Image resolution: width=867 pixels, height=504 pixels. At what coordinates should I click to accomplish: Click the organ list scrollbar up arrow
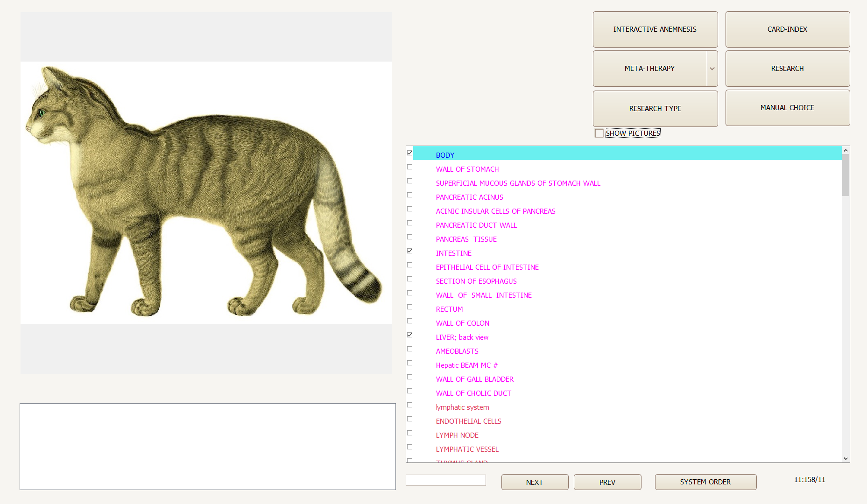(846, 150)
